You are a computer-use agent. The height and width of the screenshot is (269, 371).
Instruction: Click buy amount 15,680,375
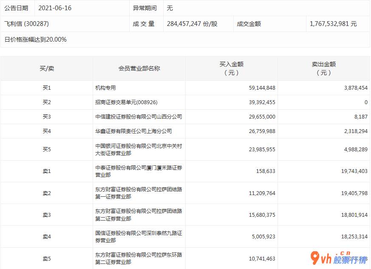(x=262, y=215)
